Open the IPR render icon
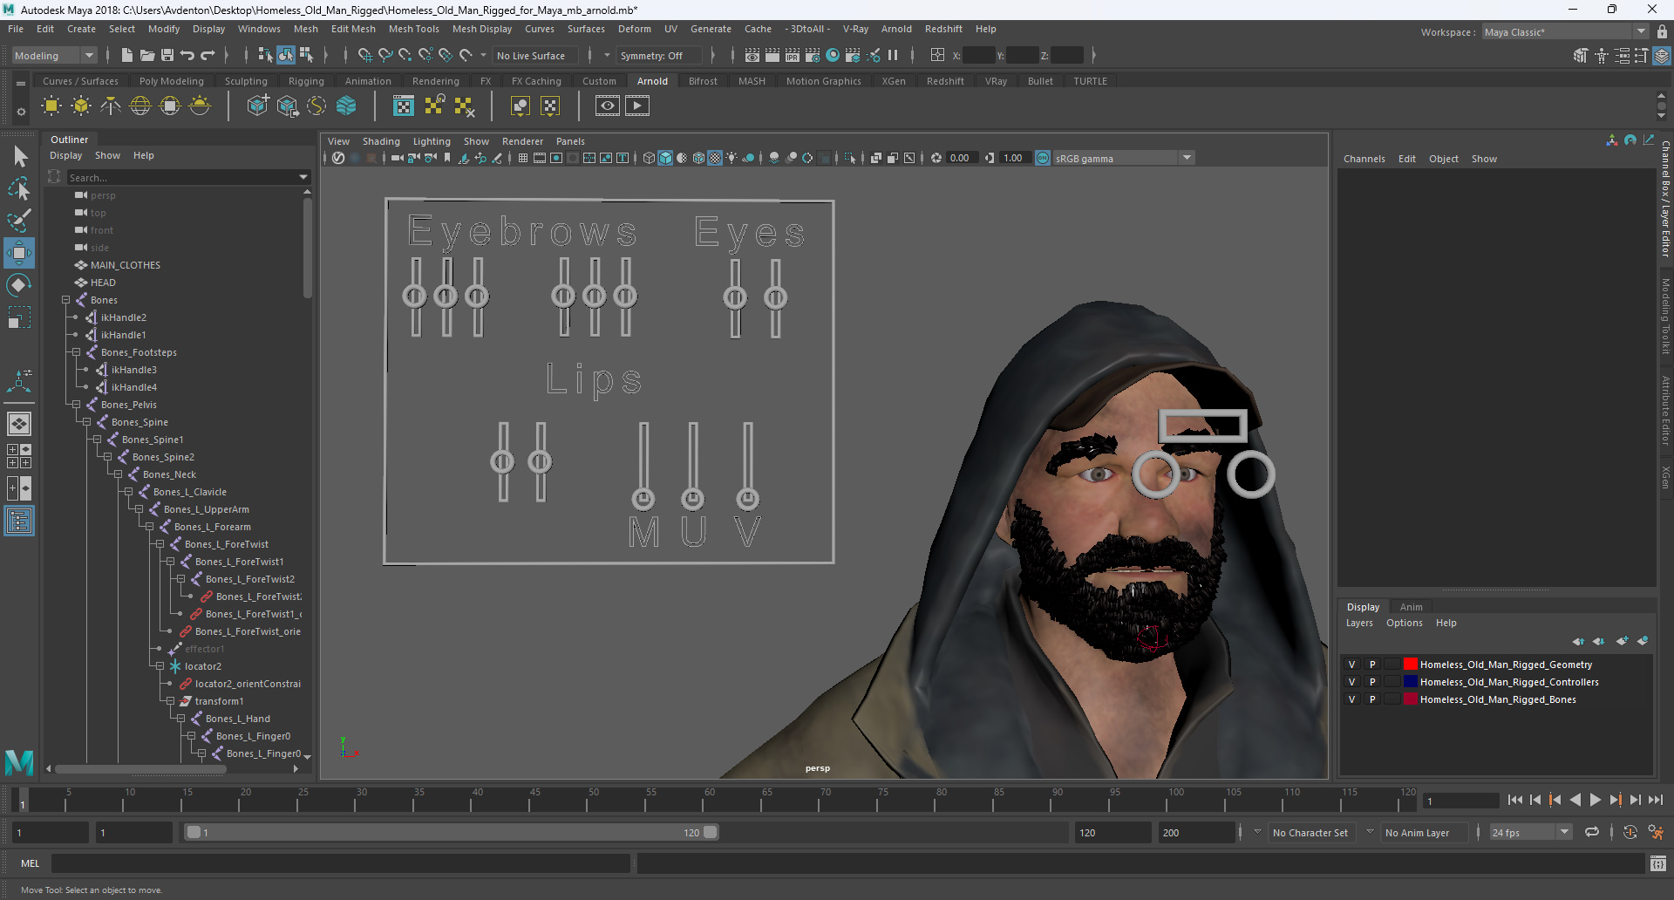Viewport: 1674px width, 900px height. [x=793, y=55]
